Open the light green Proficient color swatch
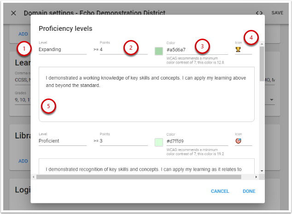Viewport: 292px width, 214px height. 159,142
